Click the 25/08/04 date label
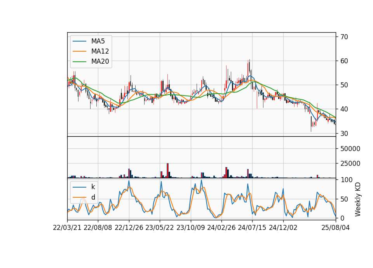The image size is (373, 268). coord(336,228)
